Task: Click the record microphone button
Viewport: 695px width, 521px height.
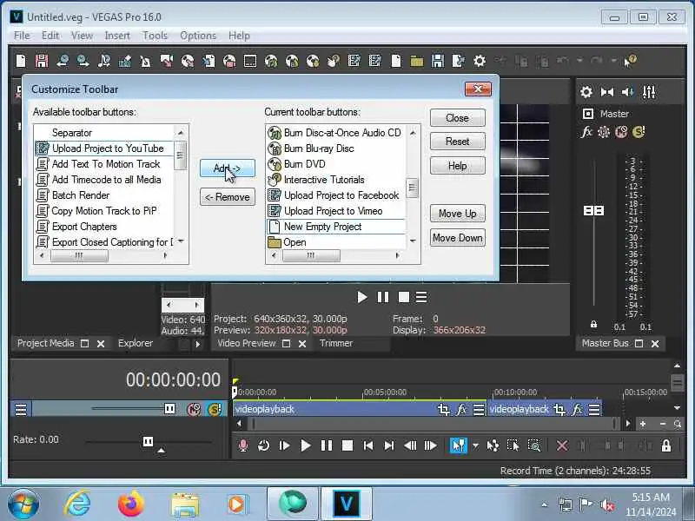Action: [x=243, y=445]
